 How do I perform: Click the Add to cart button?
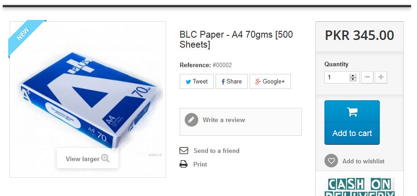pyautogui.click(x=352, y=122)
